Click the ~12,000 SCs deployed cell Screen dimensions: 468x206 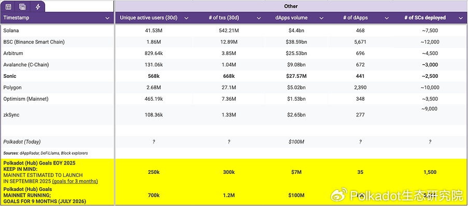pos(430,42)
